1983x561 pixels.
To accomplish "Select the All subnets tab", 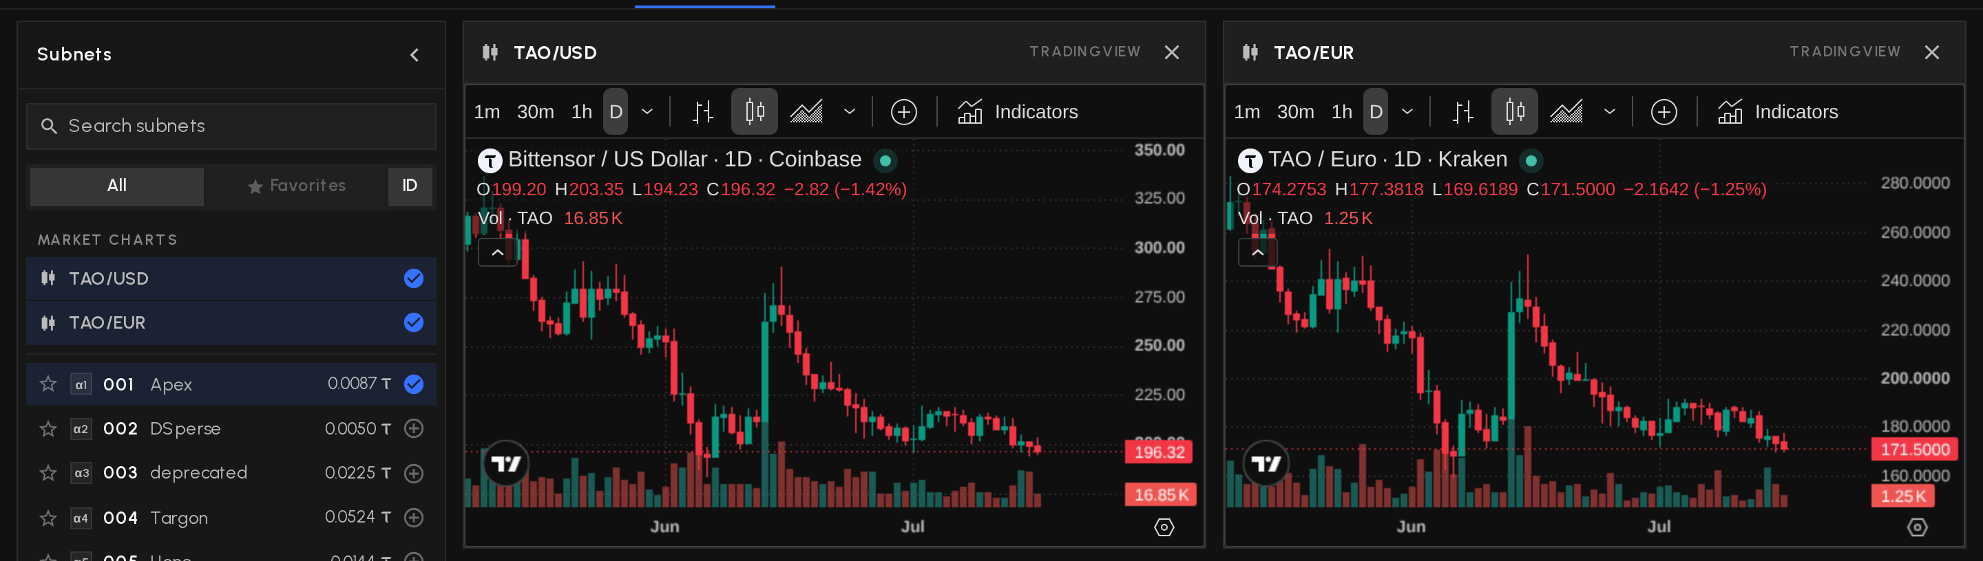I will pos(117,186).
